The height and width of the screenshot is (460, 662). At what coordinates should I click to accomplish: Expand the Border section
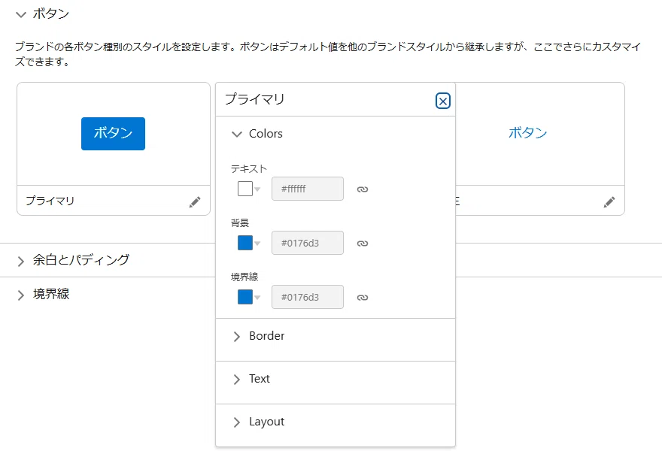click(x=237, y=336)
